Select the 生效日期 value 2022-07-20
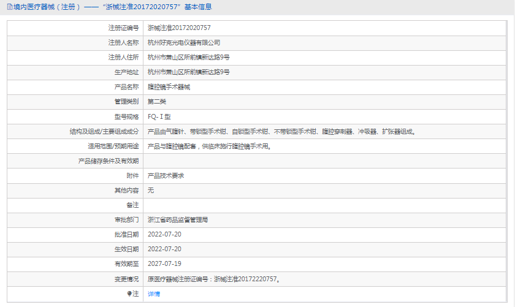The image size is (515, 307). coord(164,249)
